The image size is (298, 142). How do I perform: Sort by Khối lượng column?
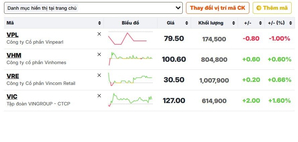(x=234, y=23)
